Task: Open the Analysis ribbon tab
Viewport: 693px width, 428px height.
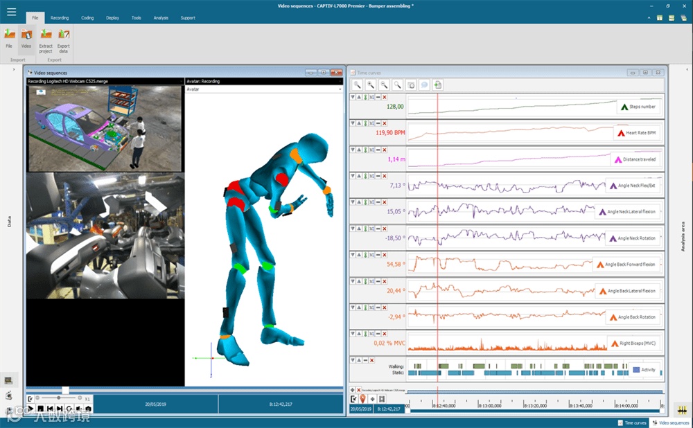Action: point(161,18)
